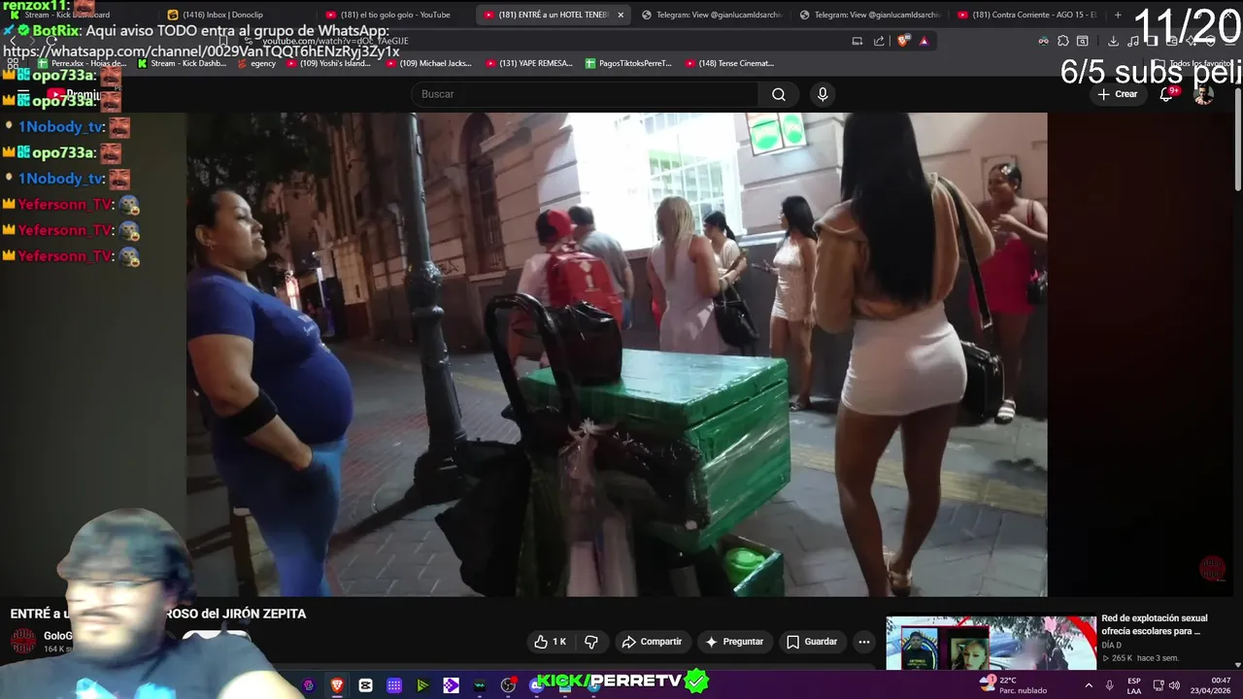Open the three-dot more actions menu
The image size is (1243, 699).
click(x=864, y=642)
